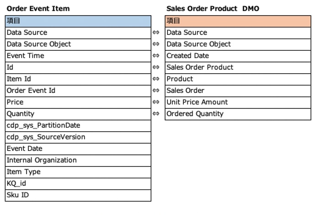Click the arrow between Id and Sales Order Product
321x215 pixels.
pyautogui.click(x=156, y=67)
